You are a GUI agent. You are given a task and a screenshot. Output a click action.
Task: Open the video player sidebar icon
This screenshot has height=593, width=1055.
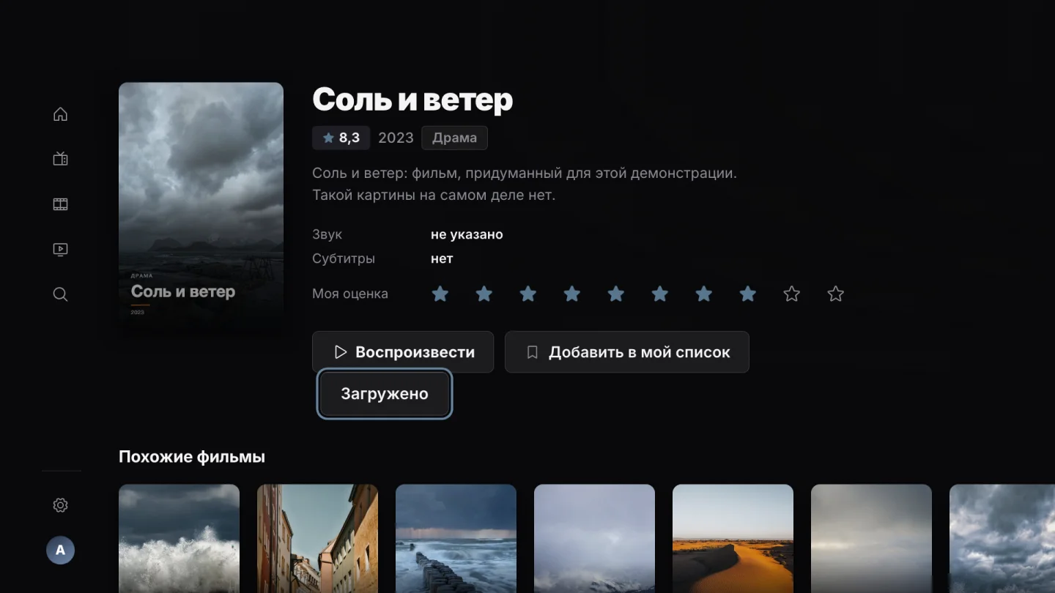61,250
